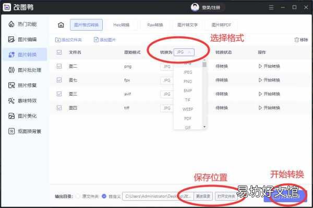Uncheck the checkbox for file 图三
The image size is (313, 208).
coord(59,94)
